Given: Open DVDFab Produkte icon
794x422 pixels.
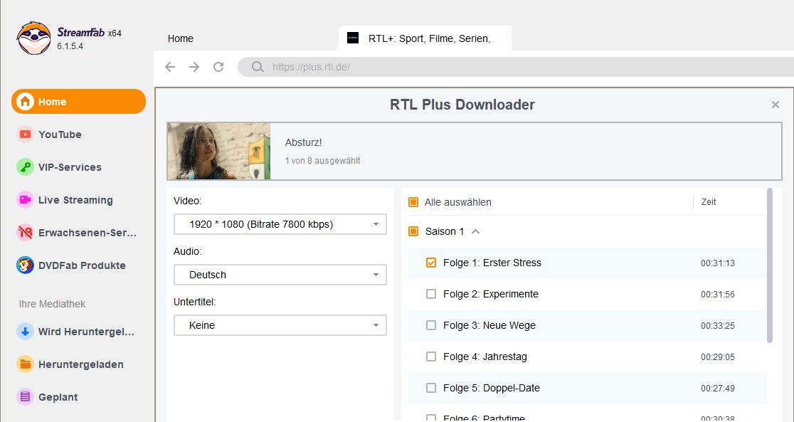Looking at the screenshot, I should tap(26, 265).
